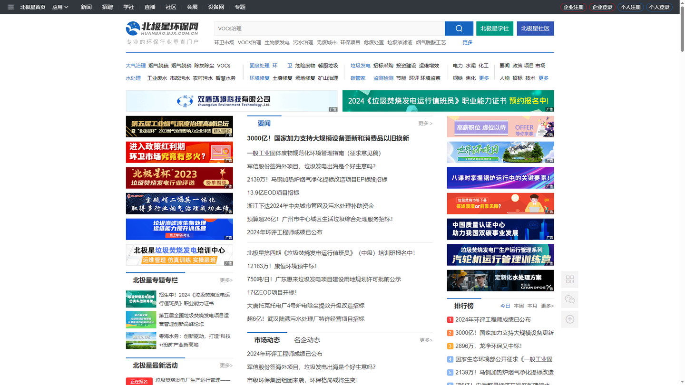This screenshot has height=385, width=685.
Task: Click the 个人注册 button
Action: click(631, 7)
